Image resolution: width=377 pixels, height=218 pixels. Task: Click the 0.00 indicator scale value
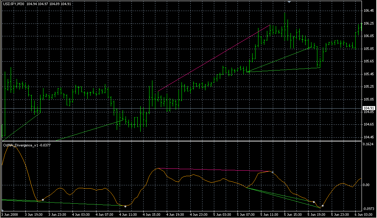366,185
